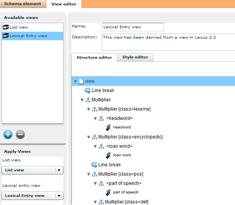The height and width of the screenshot is (205, 235).
Task: Collapse the <headword> node
Action: [x=95, y=119]
